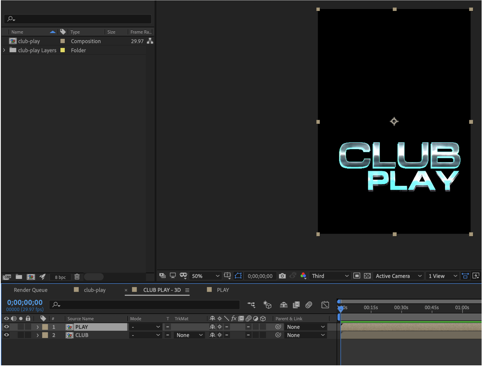Click tan label swatch of club-play composition

pyautogui.click(x=63, y=41)
